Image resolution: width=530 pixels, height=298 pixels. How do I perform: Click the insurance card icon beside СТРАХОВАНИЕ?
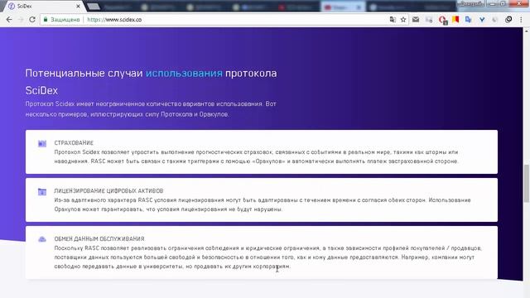tap(42, 143)
